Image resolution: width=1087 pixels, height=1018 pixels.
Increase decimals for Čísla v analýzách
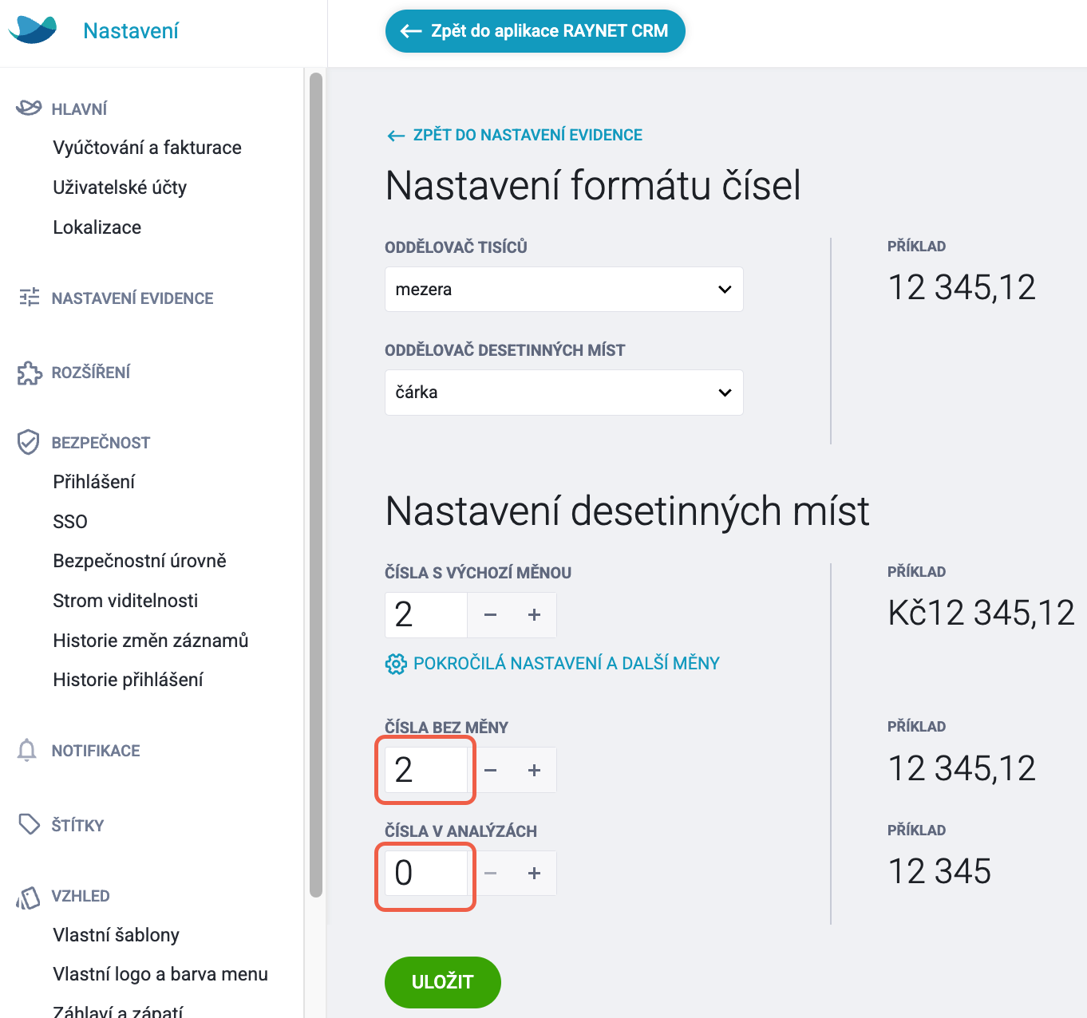coord(535,874)
